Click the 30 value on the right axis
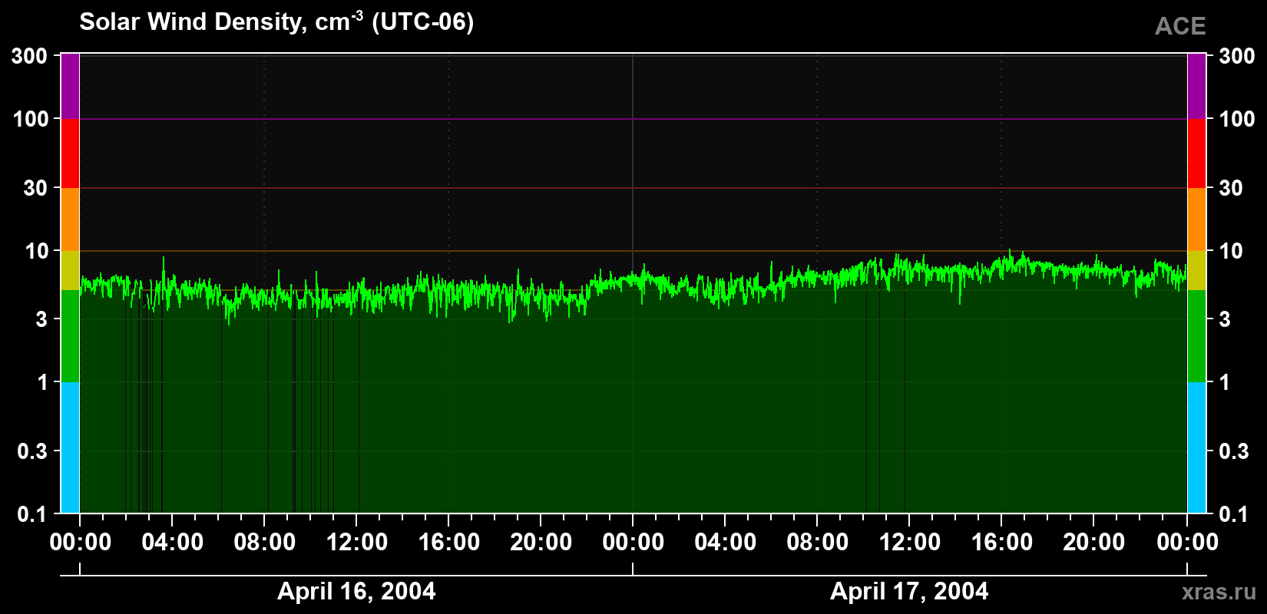 pyautogui.click(x=1231, y=188)
